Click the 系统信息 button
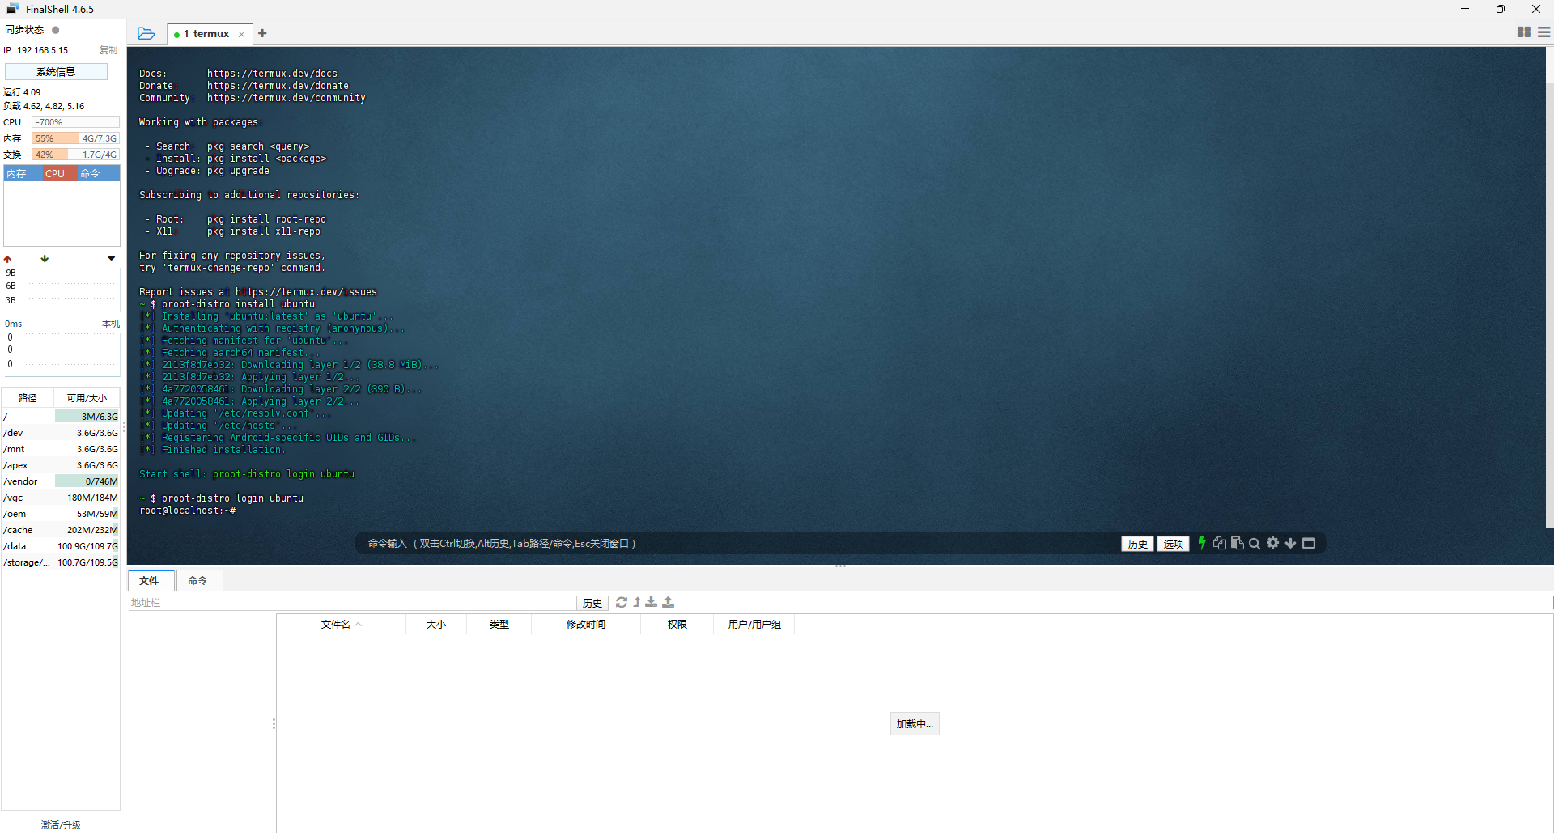1554x835 pixels. (56, 72)
